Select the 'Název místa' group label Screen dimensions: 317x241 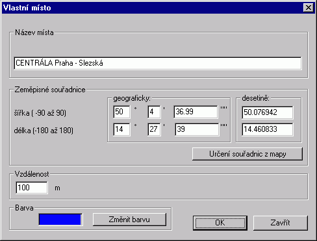[x=34, y=32]
